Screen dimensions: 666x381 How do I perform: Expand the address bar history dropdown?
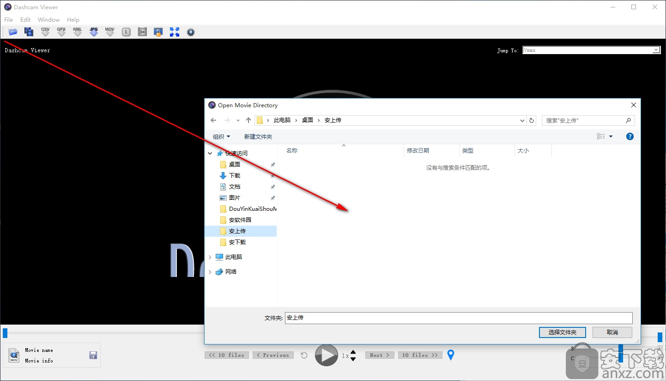pos(522,120)
